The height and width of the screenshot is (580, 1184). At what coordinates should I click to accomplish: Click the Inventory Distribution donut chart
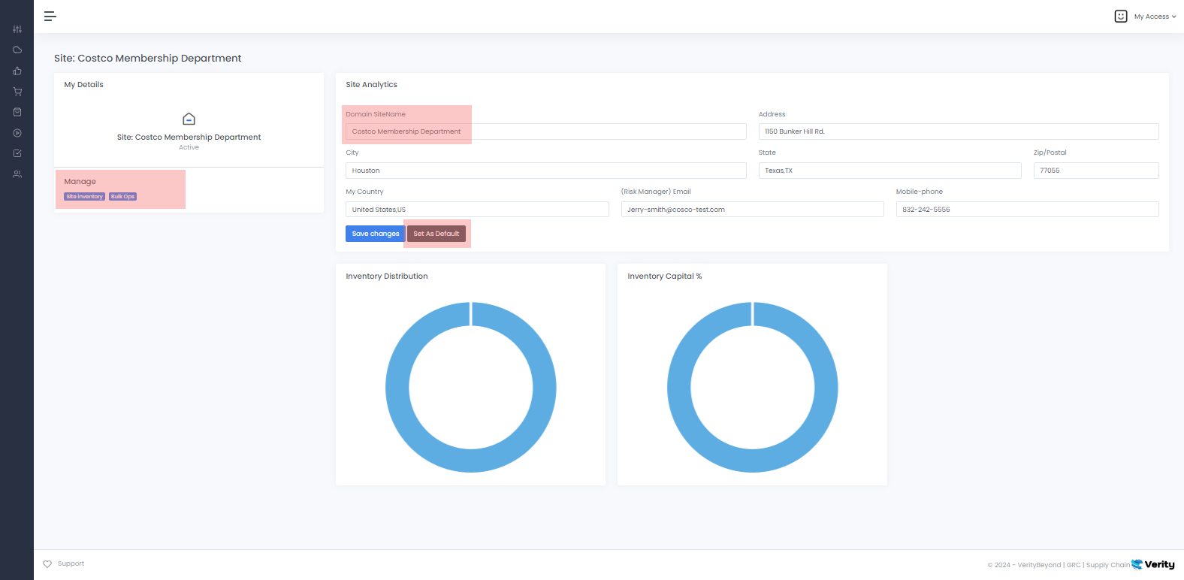(x=471, y=387)
